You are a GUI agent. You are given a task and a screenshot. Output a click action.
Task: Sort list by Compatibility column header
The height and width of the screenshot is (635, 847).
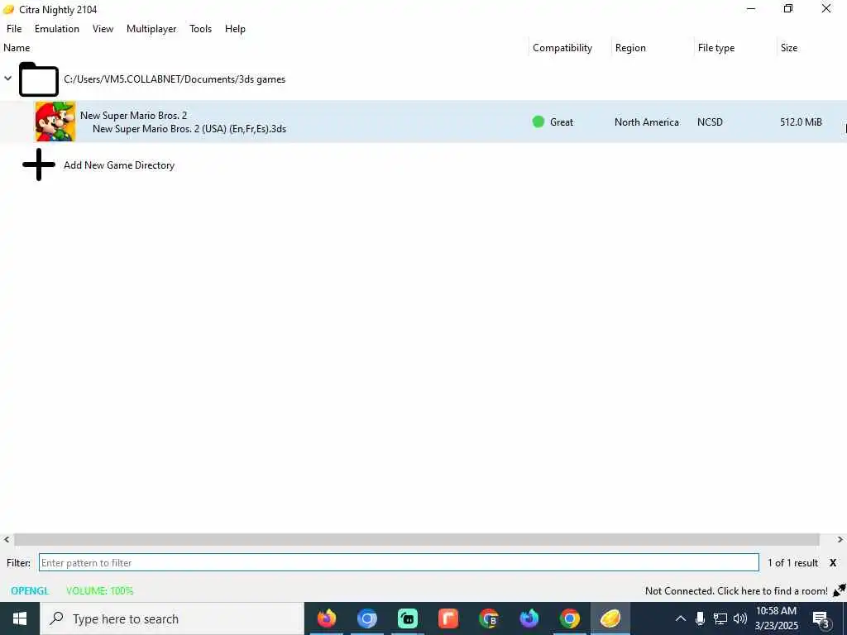(x=562, y=47)
